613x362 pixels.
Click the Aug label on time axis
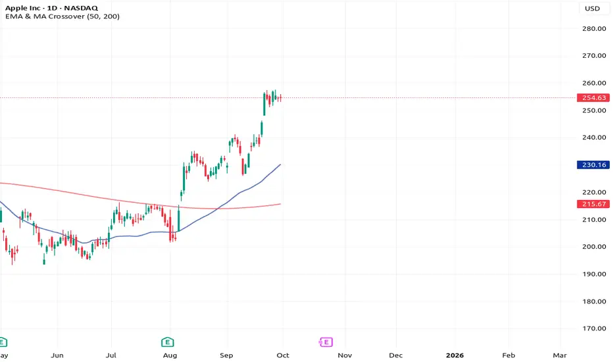[170, 355]
